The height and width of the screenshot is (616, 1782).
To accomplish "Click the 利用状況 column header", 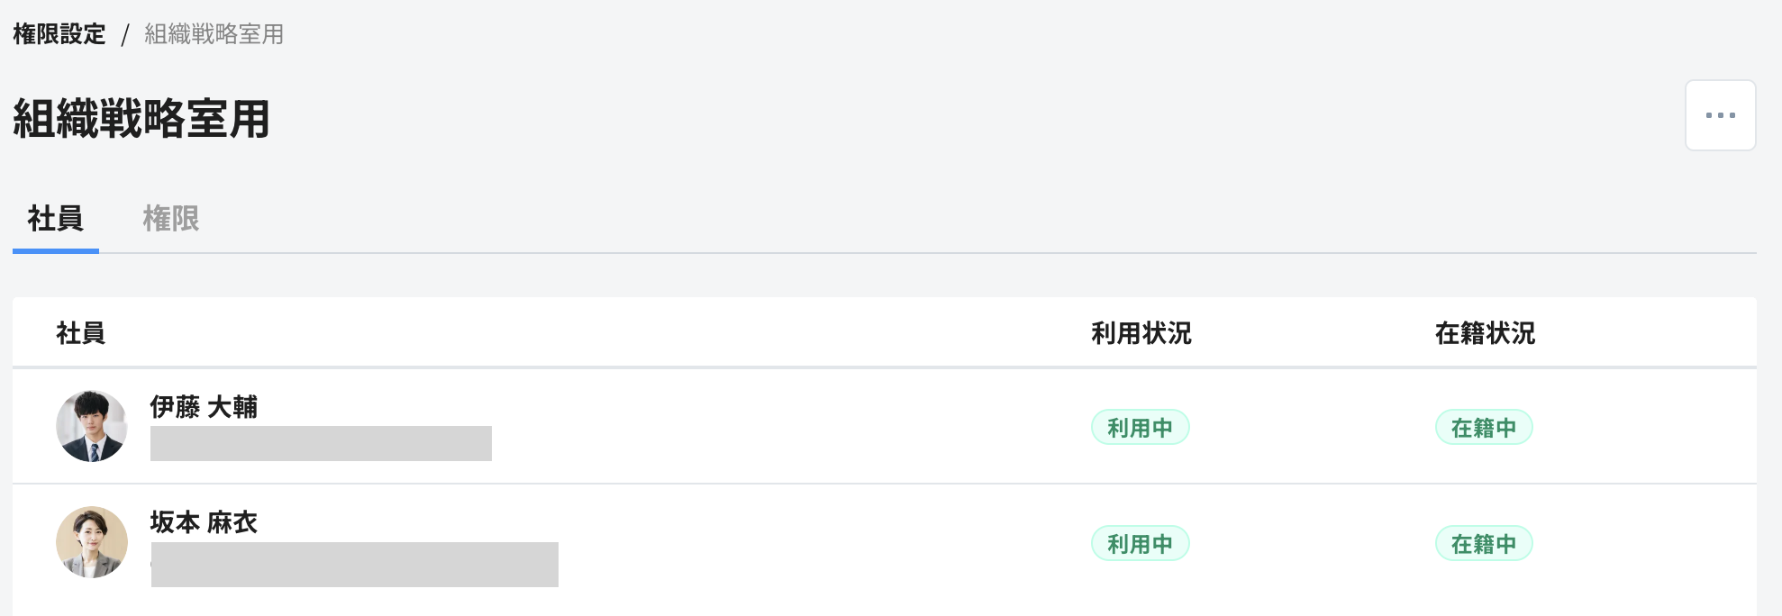I will 1141,333.
